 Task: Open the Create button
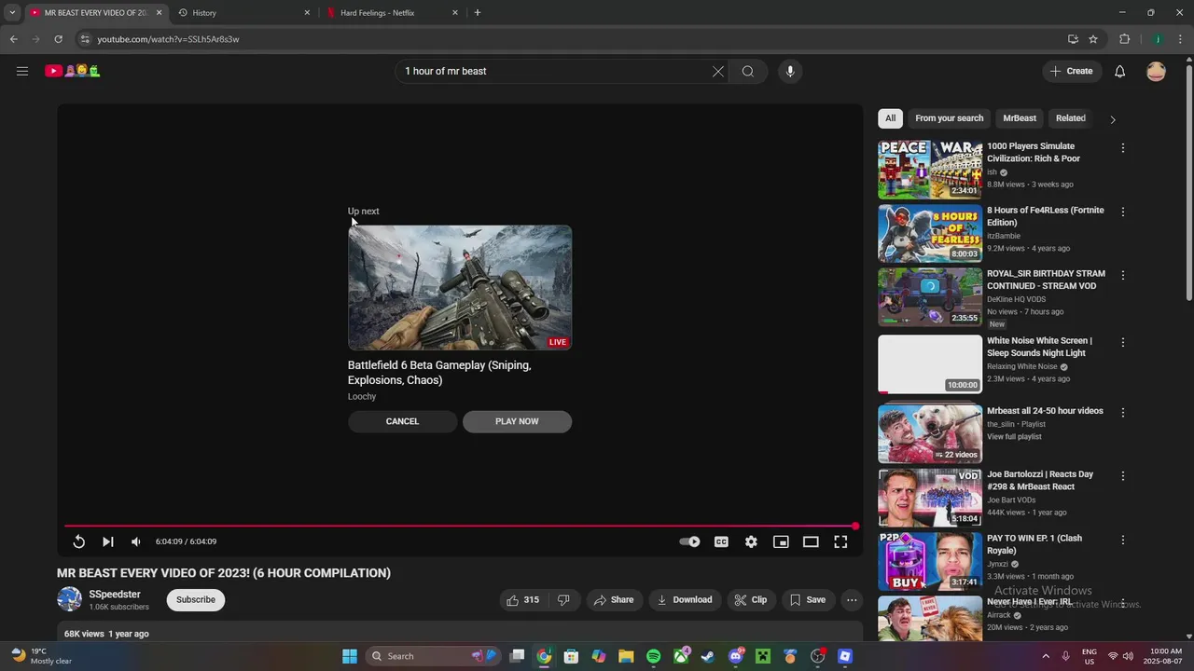point(1071,71)
